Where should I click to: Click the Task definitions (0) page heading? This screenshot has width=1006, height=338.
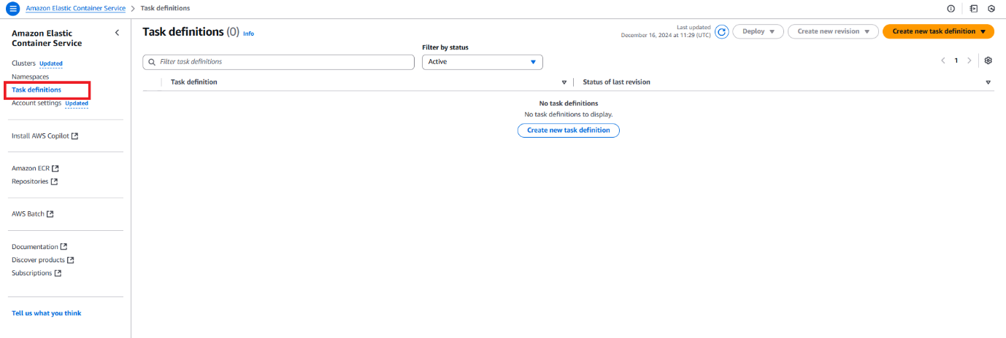click(191, 32)
